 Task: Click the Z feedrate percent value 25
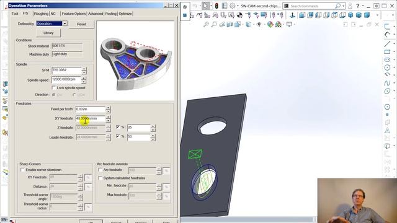(x=139, y=128)
